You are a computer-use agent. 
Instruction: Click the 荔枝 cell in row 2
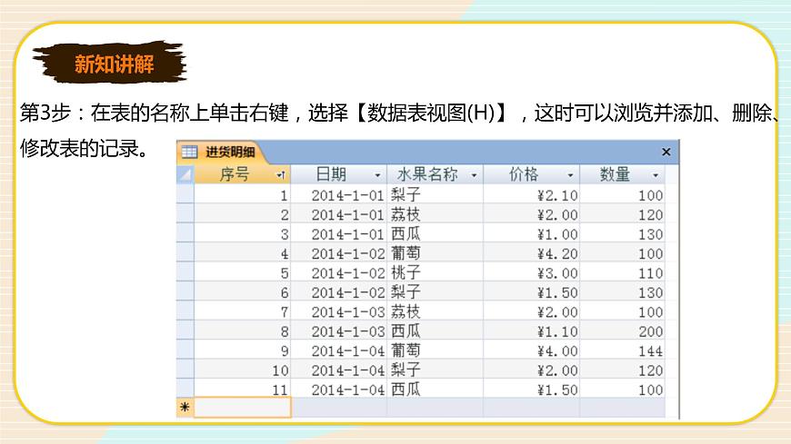435,214
